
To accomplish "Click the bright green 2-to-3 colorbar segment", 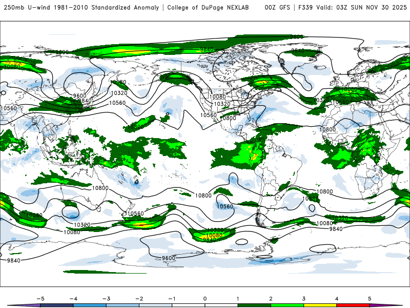I will click(287, 305).
